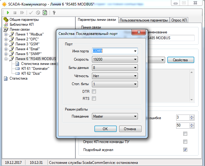Image resolution: width=205 pixels, height=166 pixels.
Task: Open Статистика node at tree bottom
Action: [18, 78]
